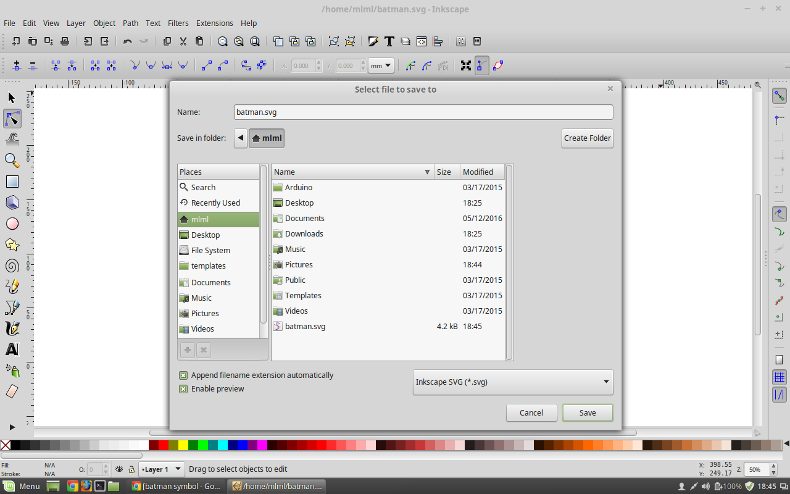
Task: Click the Undo arrow icon
Action: tap(128, 41)
